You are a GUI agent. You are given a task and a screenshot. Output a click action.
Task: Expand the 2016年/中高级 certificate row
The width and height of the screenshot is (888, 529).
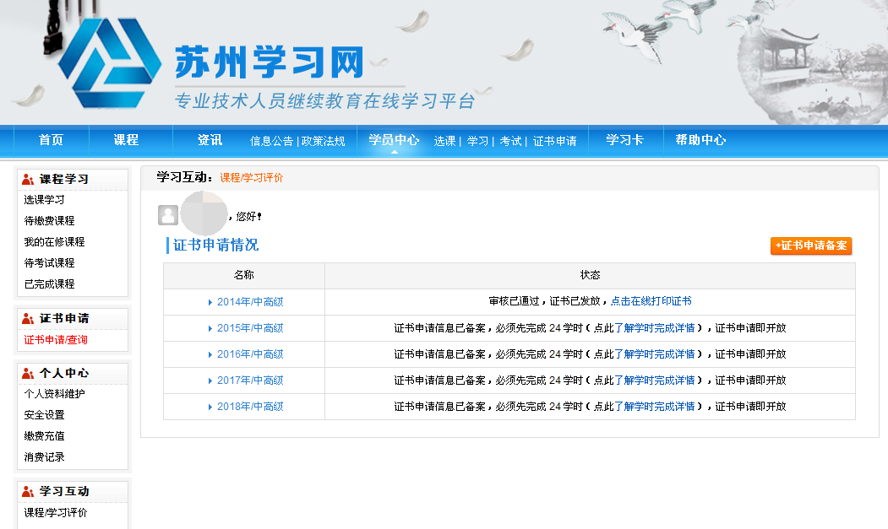click(x=210, y=354)
